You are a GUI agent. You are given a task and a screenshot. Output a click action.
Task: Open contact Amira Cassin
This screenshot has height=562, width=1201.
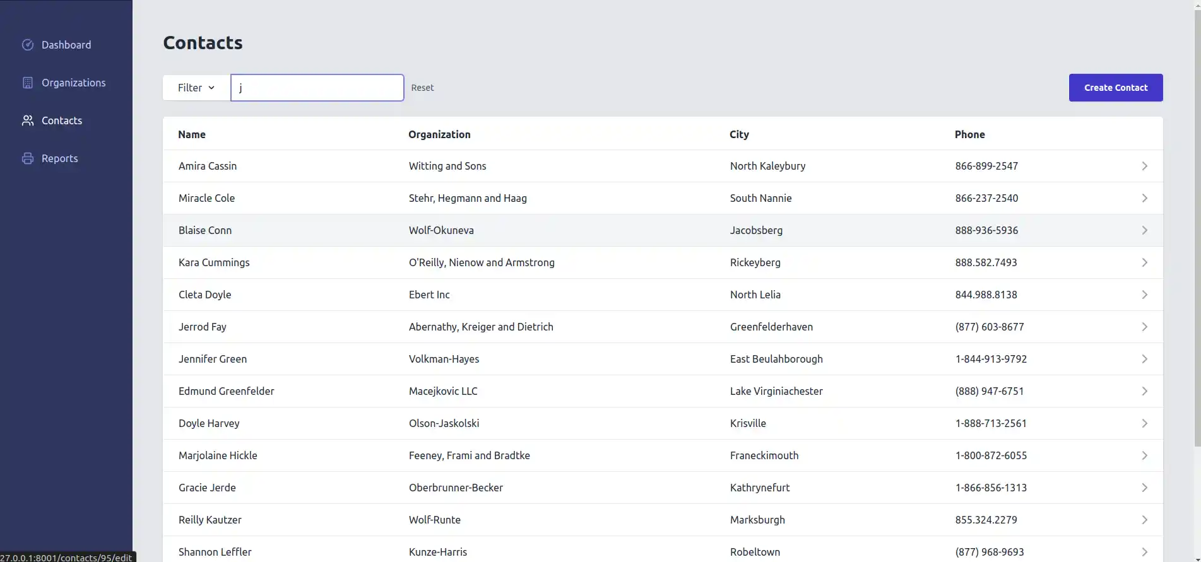[x=208, y=166]
